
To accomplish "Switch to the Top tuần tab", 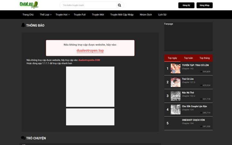I will (x=188, y=58).
